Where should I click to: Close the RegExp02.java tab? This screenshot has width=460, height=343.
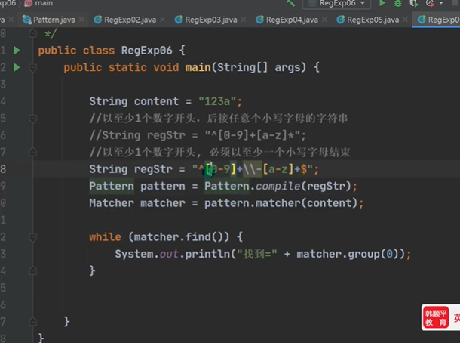[x=163, y=20]
